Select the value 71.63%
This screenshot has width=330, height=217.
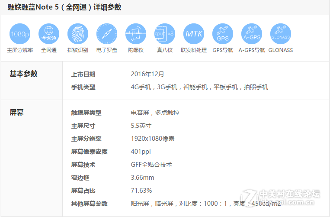[x=141, y=191]
